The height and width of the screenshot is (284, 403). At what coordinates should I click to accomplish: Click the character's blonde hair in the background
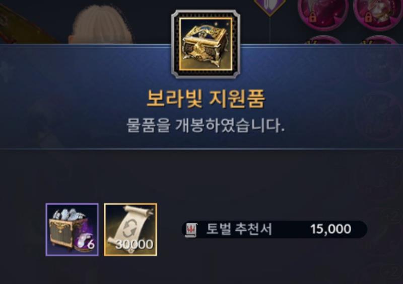102,24
